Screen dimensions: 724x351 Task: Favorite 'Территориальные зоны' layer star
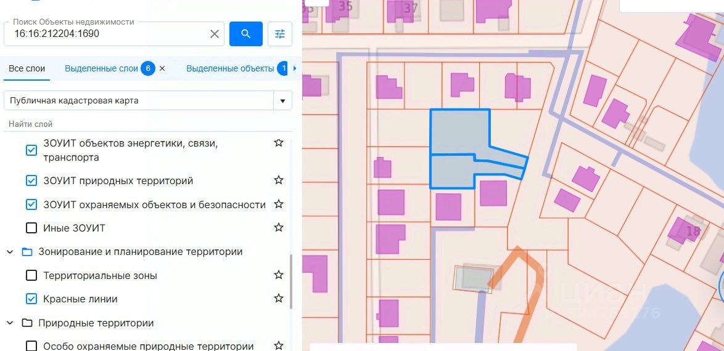click(278, 275)
